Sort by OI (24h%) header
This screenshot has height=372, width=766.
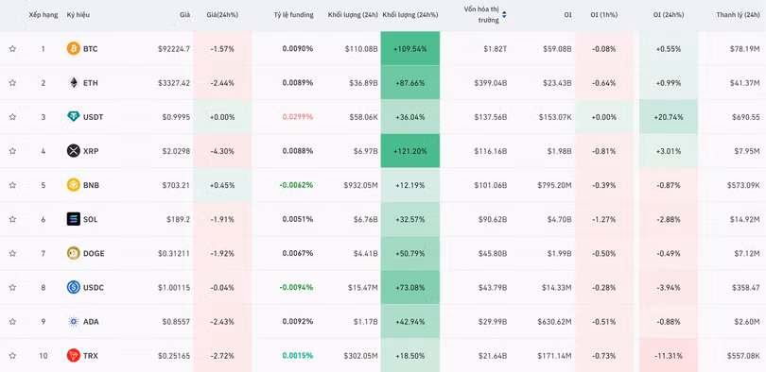(669, 15)
